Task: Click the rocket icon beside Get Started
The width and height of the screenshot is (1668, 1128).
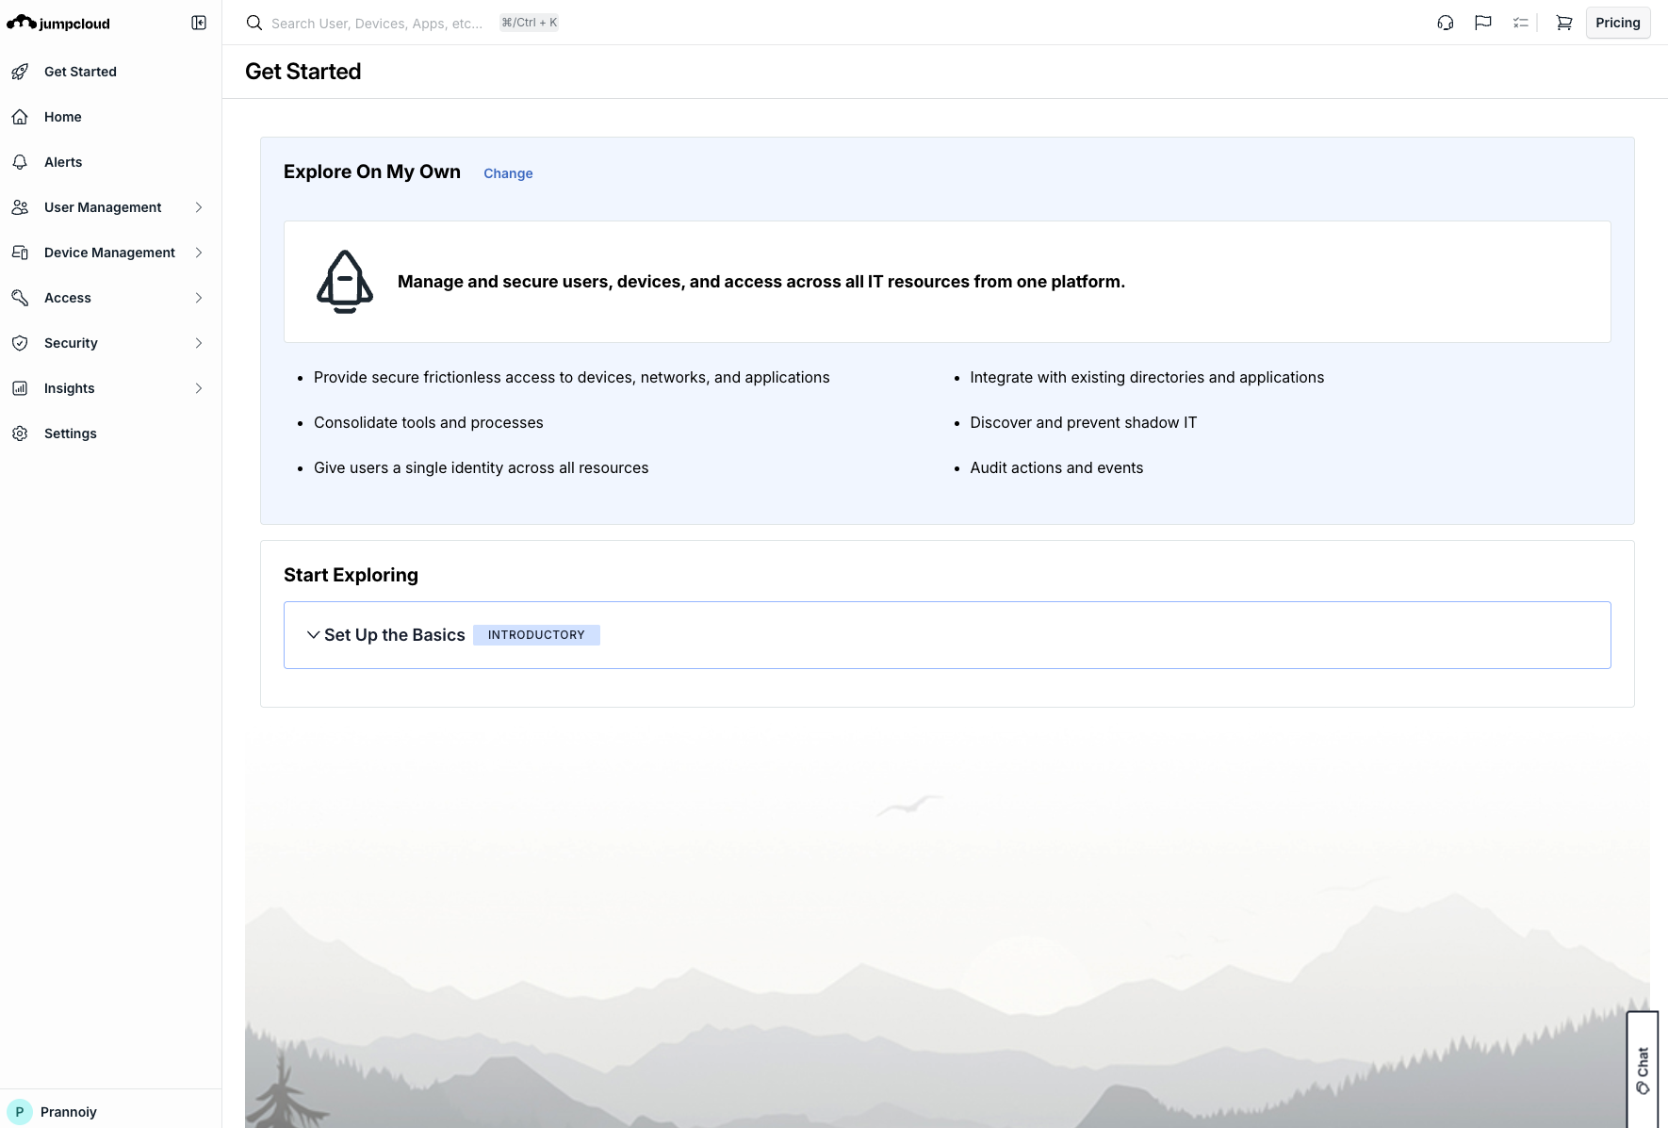Action: [x=20, y=72]
